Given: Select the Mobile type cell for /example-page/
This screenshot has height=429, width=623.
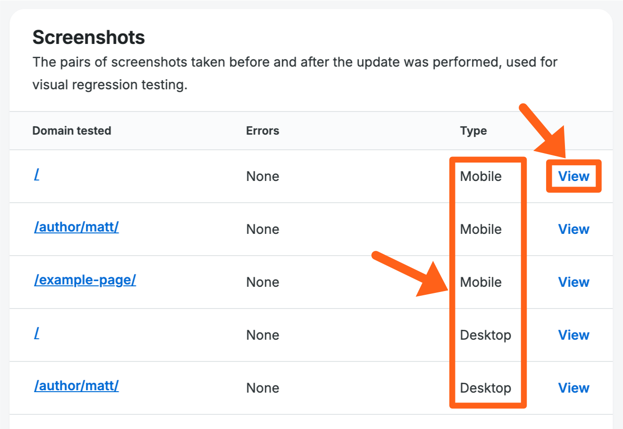Looking at the screenshot, I should tap(481, 282).
